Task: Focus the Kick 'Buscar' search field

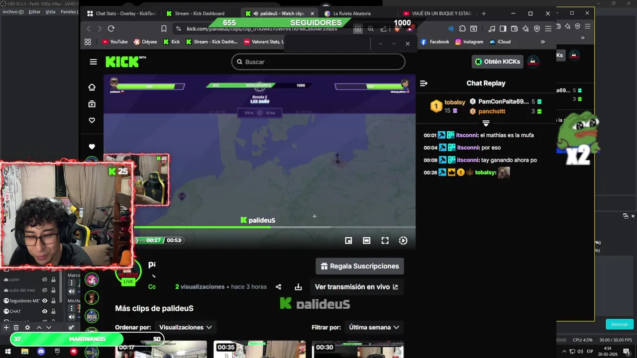Action: tap(318, 62)
